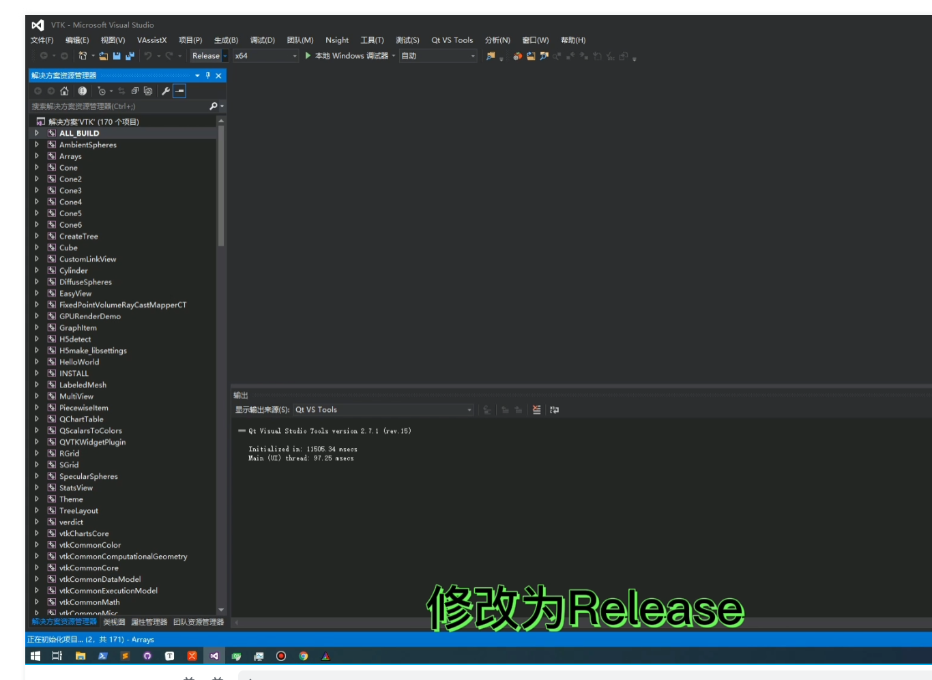
Task: Click the Find in Files toolbar icon
Action: (x=491, y=56)
